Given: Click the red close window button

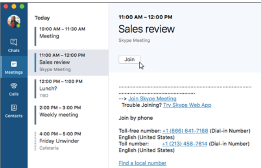Looking at the screenshot, I should 6,7.
